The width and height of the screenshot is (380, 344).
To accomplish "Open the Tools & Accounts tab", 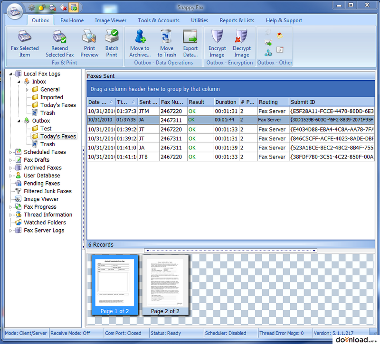I will click(x=159, y=20).
